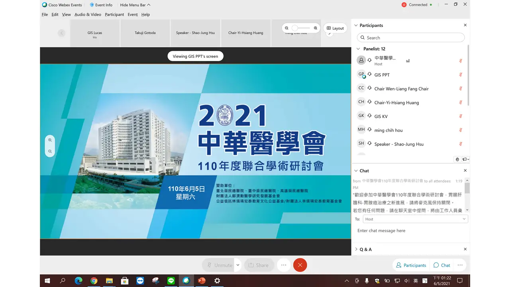This screenshot has width=510, height=287.
Task: Open LINE app from the taskbar
Action: pos(171,281)
